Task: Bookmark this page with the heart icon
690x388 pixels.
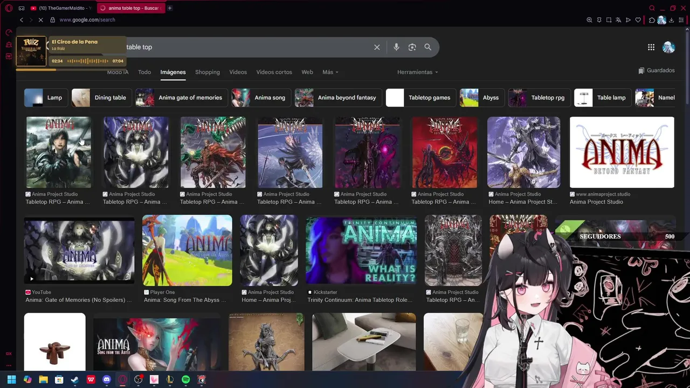Action: (x=638, y=20)
